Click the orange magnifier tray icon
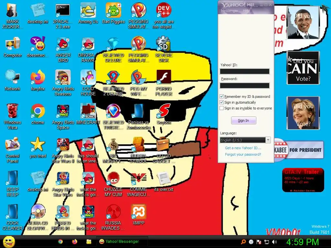This screenshot has width=331, height=248. (243, 242)
